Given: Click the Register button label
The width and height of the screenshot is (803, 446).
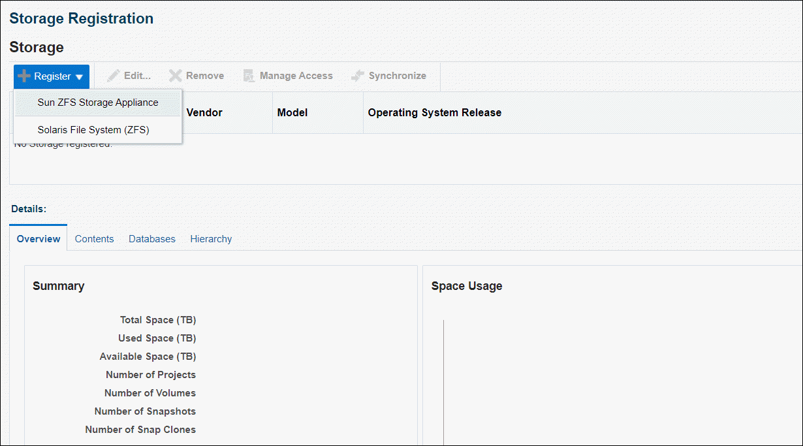Looking at the screenshot, I should (52, 76).
